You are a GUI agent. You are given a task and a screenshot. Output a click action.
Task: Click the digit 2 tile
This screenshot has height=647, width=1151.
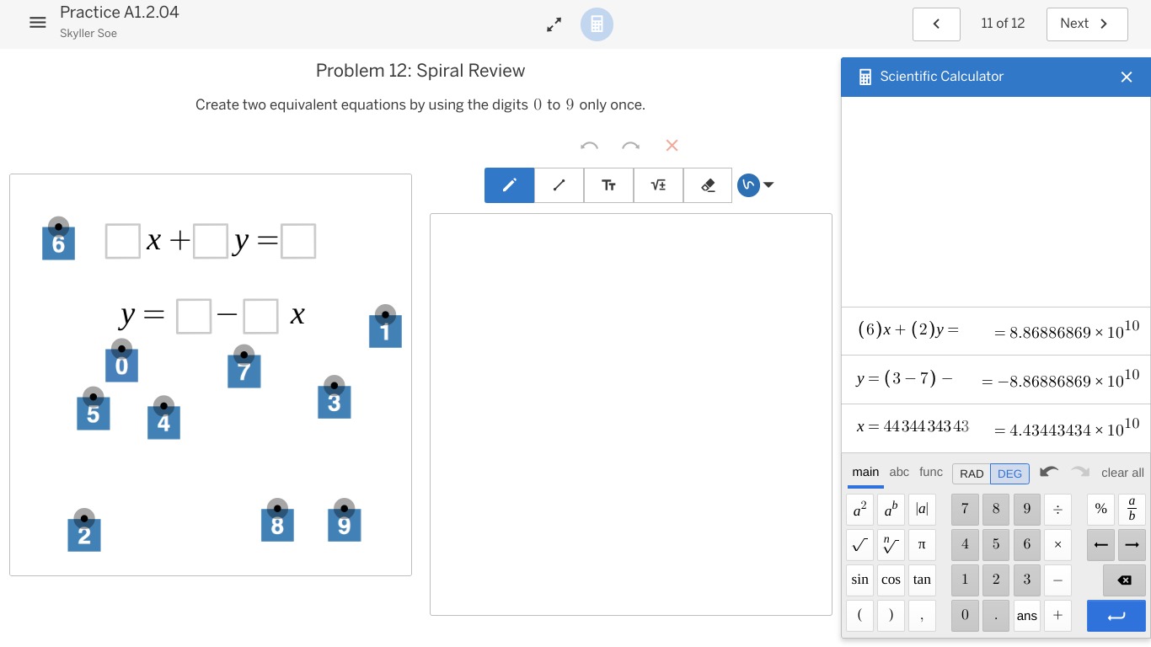coord(83,536)
